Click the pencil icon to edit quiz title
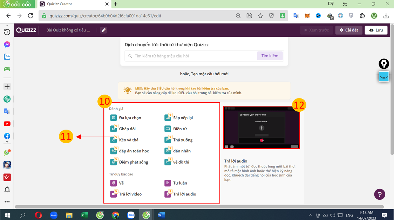 click(103, 30)
